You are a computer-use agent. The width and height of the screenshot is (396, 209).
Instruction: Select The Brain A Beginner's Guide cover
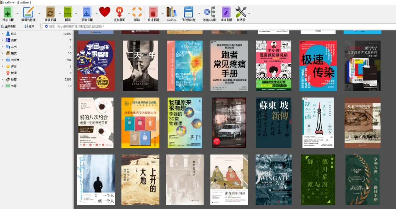184,66
